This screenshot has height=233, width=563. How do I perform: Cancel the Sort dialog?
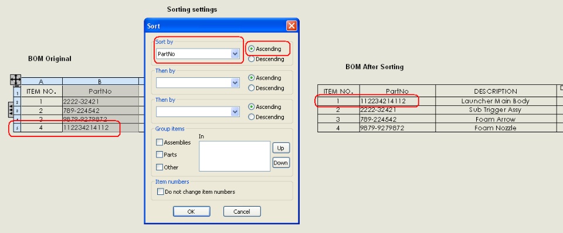tap(242, 211)
